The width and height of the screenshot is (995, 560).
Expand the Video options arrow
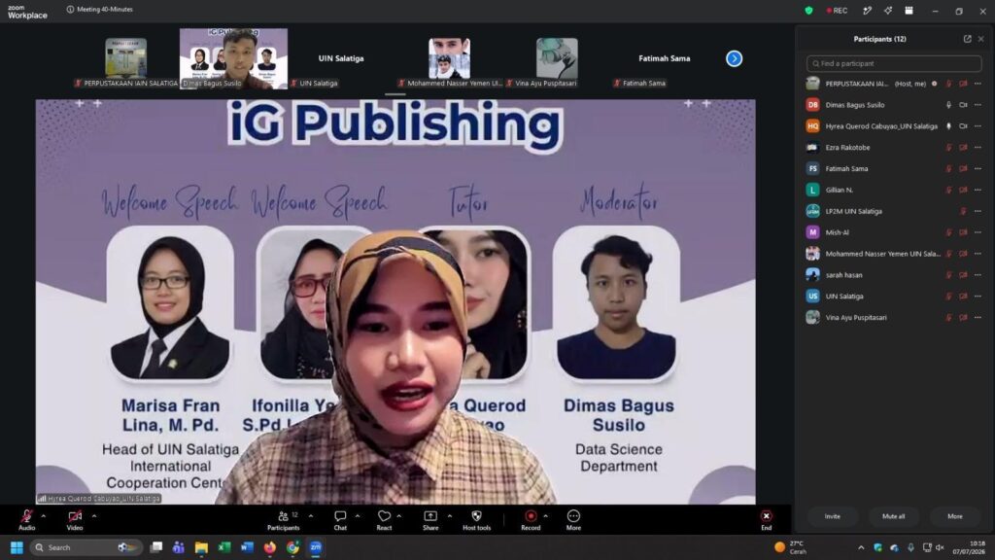pos(94,516)
